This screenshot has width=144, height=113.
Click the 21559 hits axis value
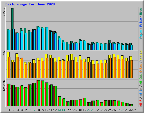click(x=4, y=12)
